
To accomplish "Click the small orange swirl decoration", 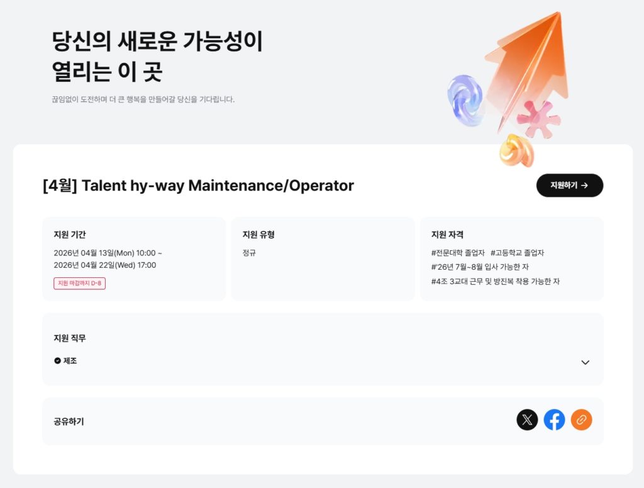I will pyautogui.click(x=516, y=151).
